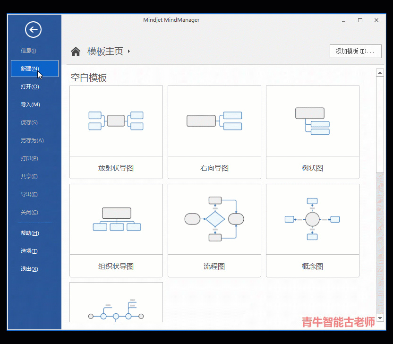The width and height of the screenshot is (393, 344).
Task: Minimize the Mindjet MindManager window
Action: pyautogui.click(x=343, y=20)
